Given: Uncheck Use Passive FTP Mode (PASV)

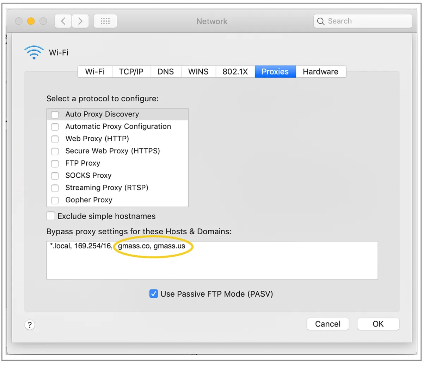Looking at the screenshot, I should pos(154,294).
